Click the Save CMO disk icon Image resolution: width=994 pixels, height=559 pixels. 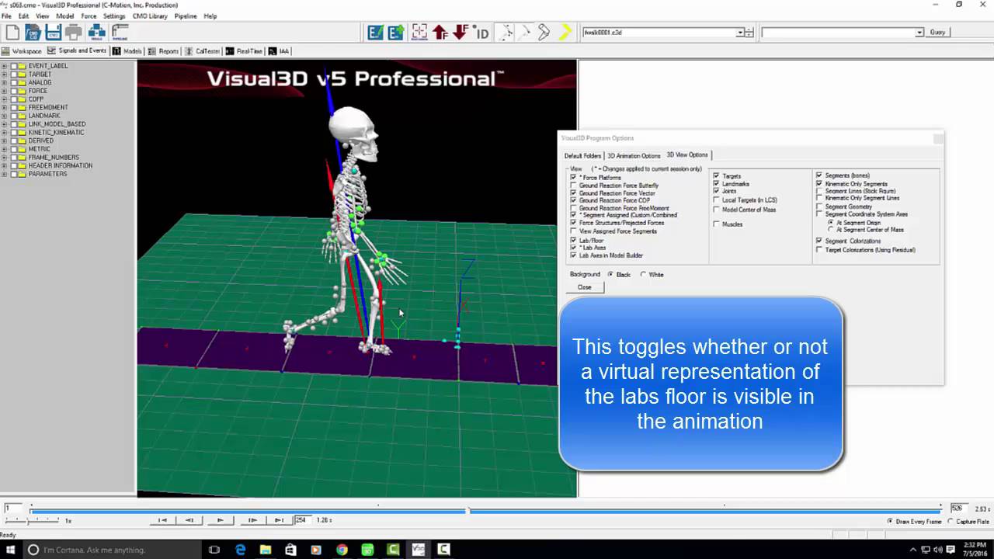[x=53, y=32]
